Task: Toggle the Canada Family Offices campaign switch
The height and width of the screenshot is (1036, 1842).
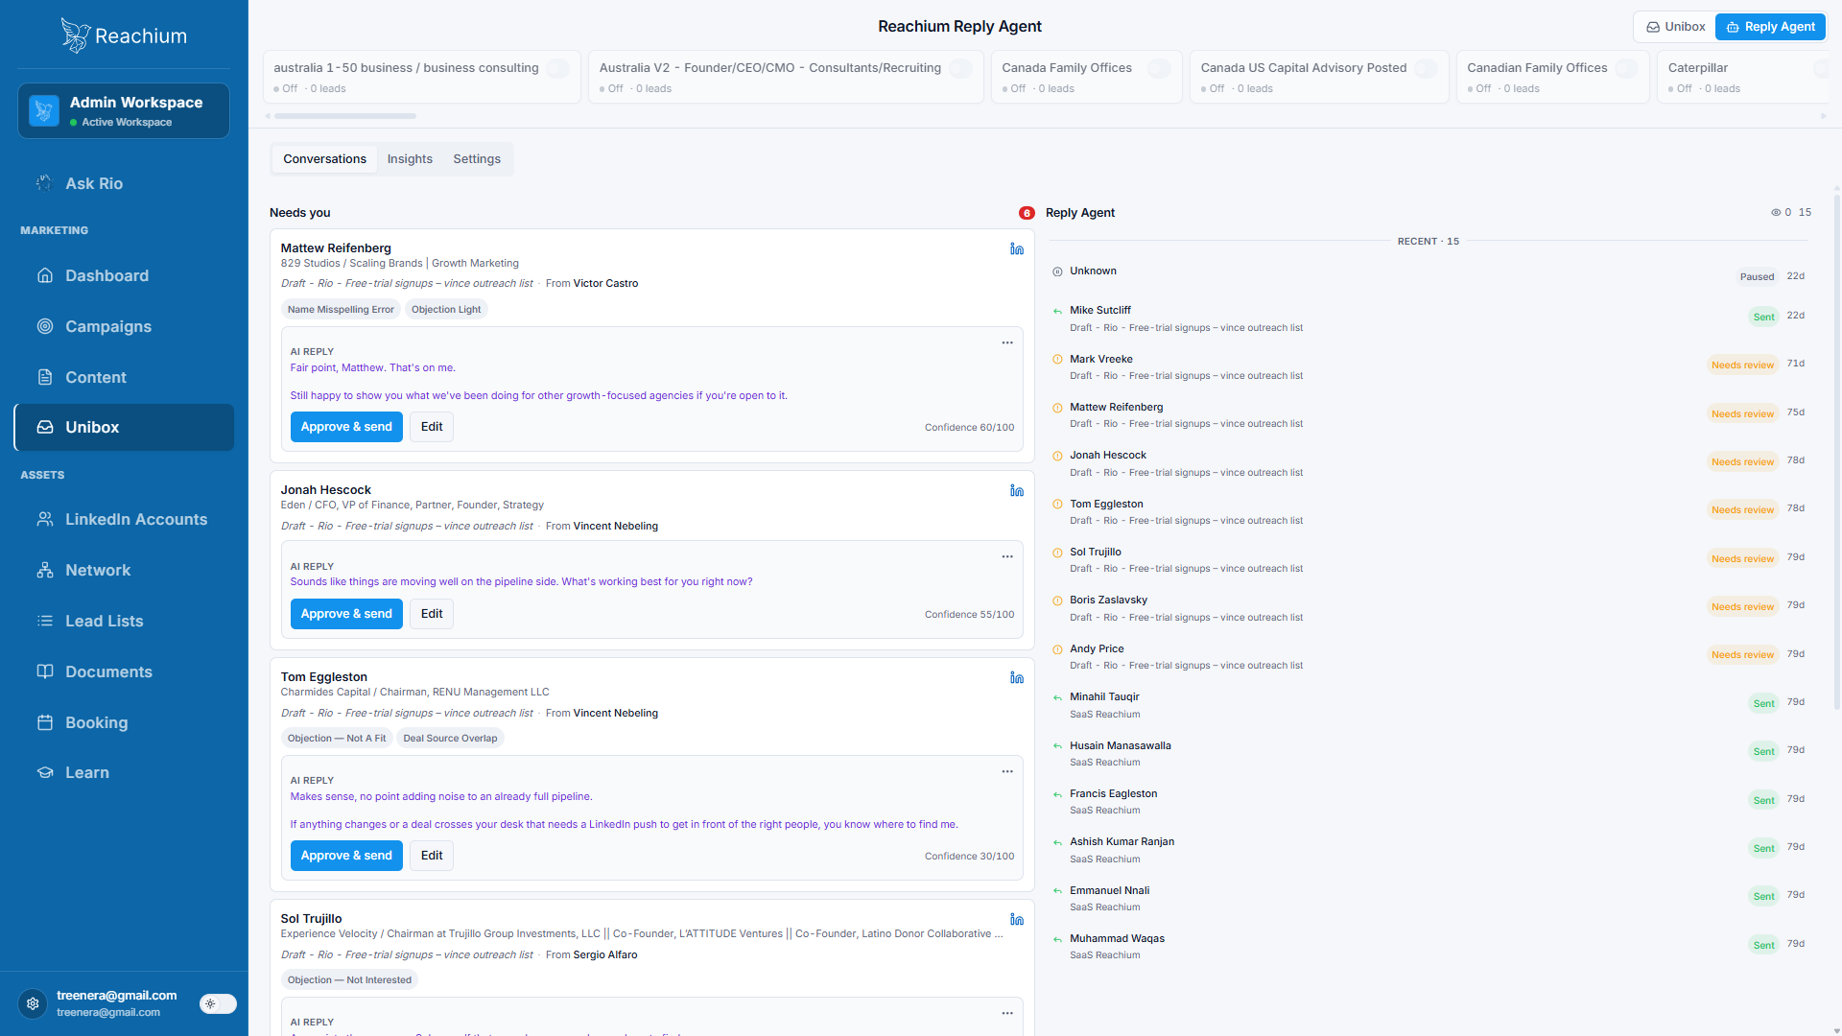Action: (x=1159, y=68)
